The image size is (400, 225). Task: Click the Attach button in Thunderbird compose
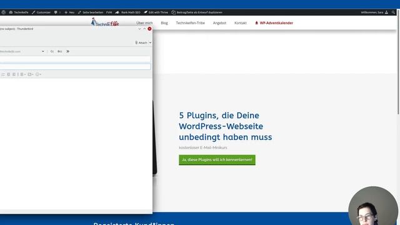point(141,42)
